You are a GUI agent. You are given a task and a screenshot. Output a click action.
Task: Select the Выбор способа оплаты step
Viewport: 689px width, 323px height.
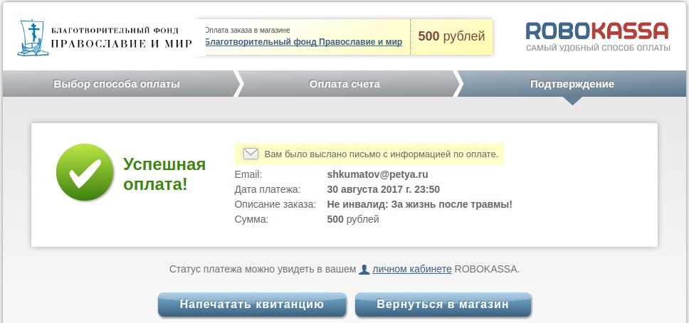(x=117, y=84)
